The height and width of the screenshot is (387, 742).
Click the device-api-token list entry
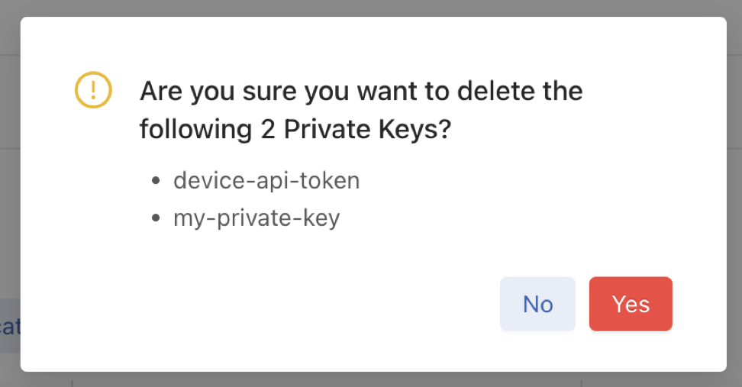pos(266,181)
